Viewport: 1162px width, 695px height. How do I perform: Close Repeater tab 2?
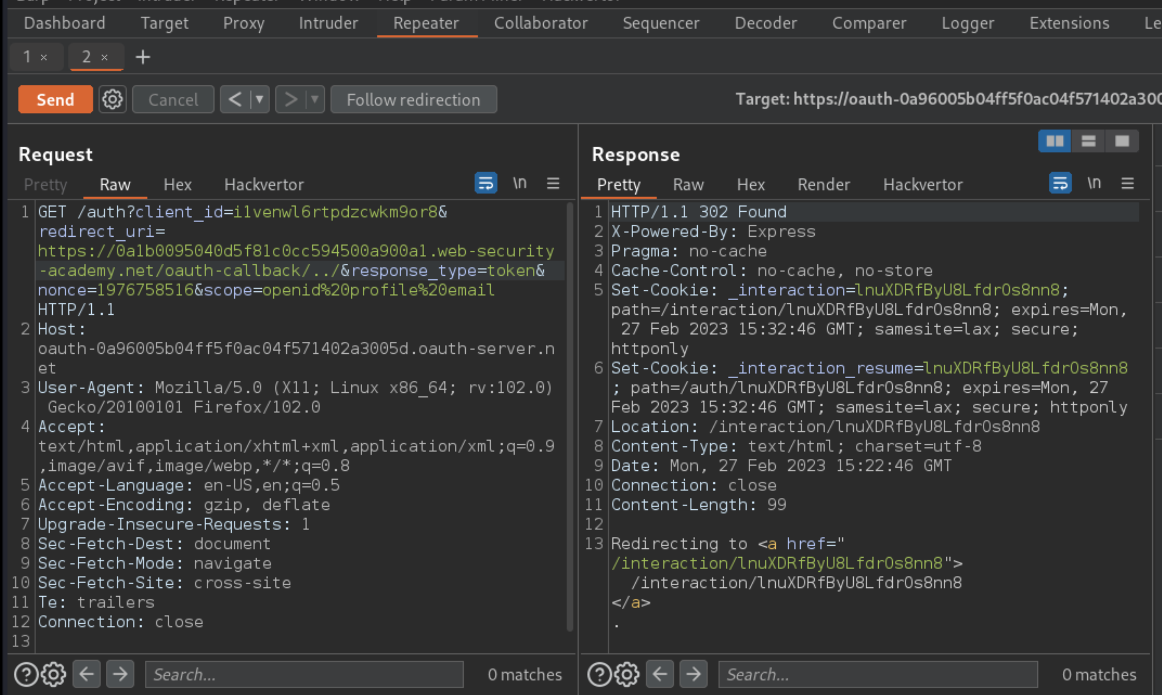click(x=104, y=58)
